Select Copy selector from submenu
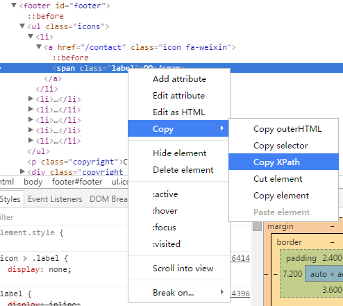 coord(283,146)
